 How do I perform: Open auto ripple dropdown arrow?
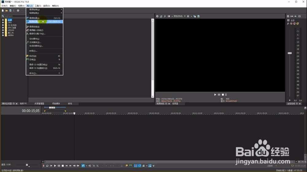point(147,166)
